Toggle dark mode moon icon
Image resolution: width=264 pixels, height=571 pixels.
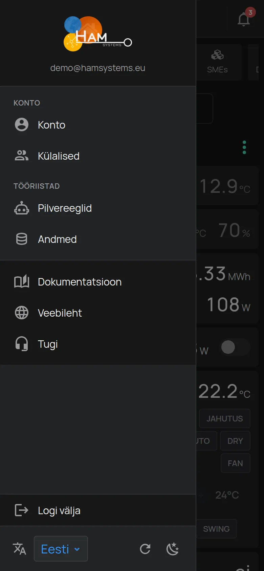[173, 549]
